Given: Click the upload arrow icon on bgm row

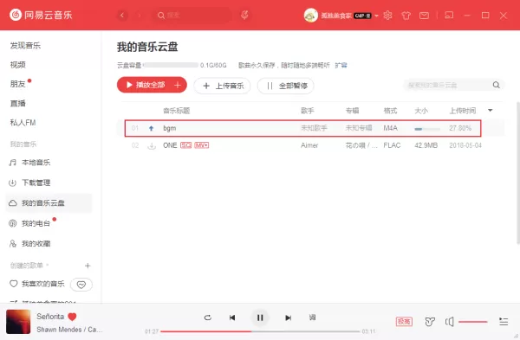Looking at the screenshot, I should (151, 128).
